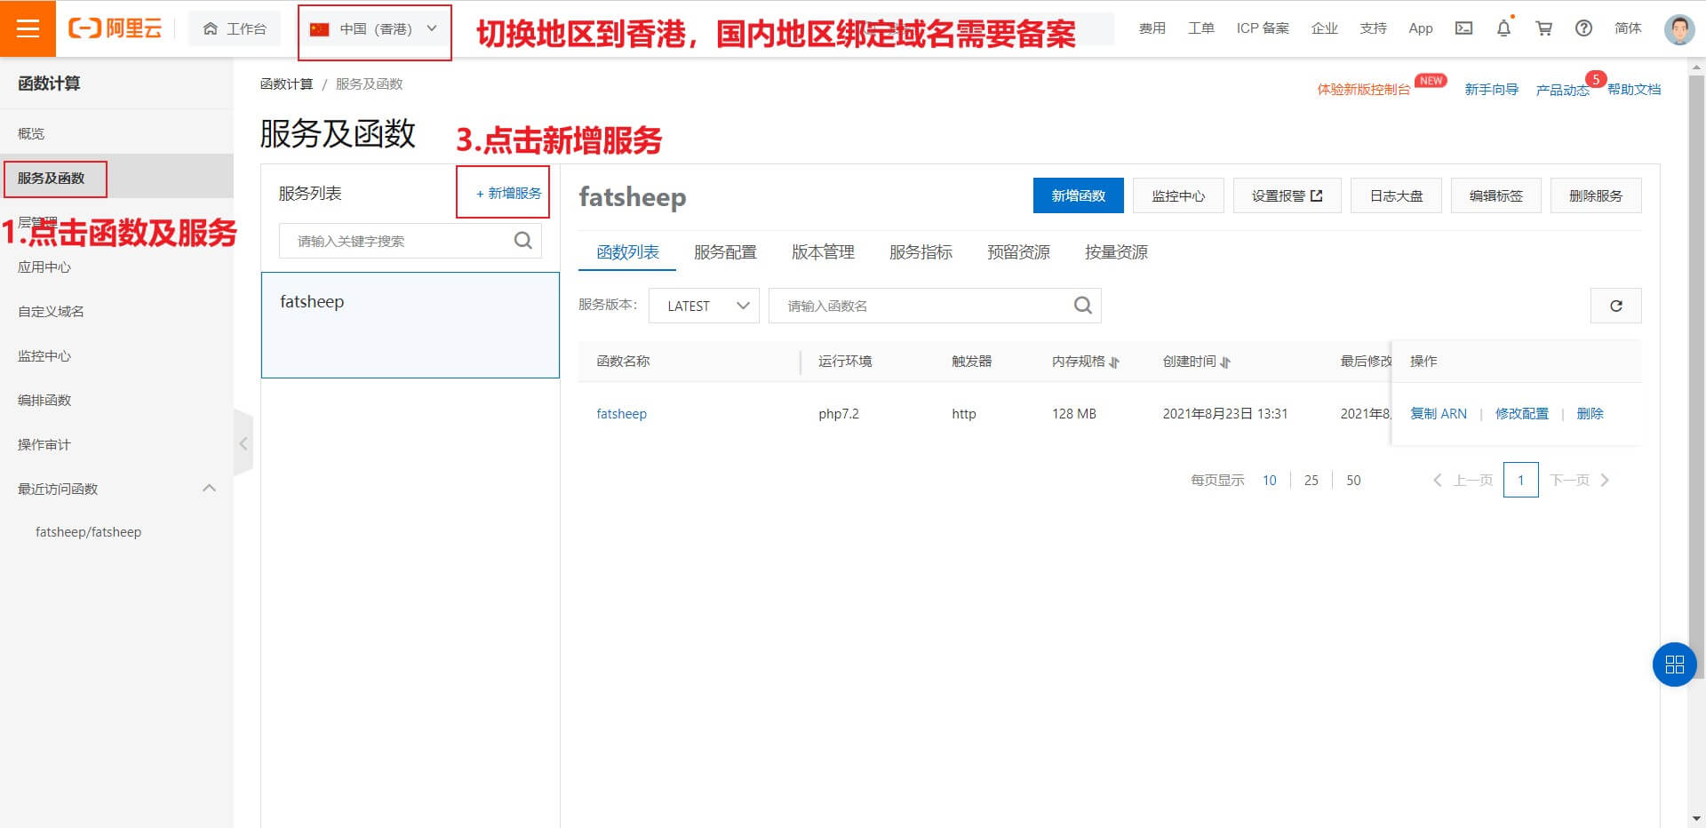Click the Log Dashboard button
This screenshot has height=828, width=1706.
tap(1396, 195)
